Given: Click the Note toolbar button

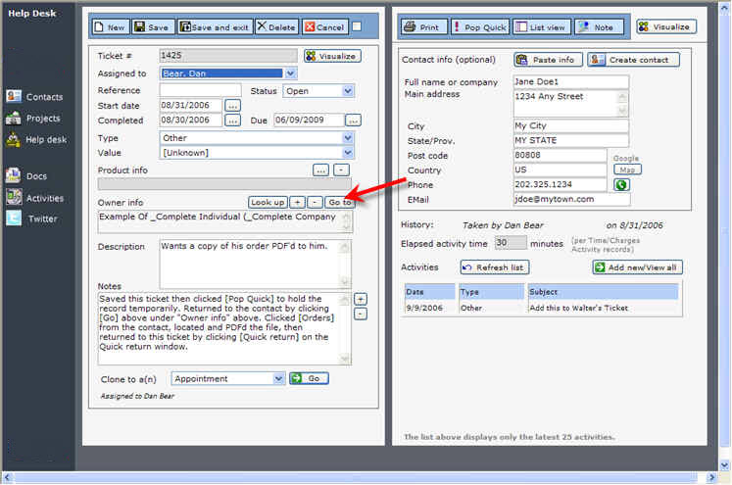Looking at the screenshot, I should pos(599,27).
